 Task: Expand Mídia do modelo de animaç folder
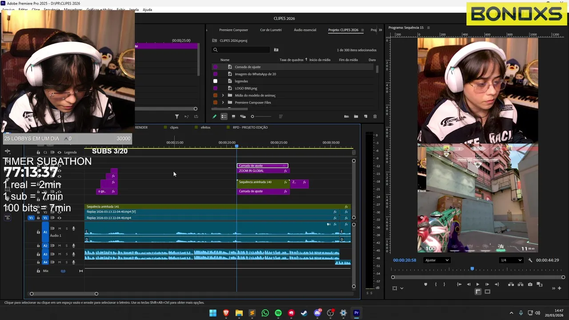(x=223, y=95)
